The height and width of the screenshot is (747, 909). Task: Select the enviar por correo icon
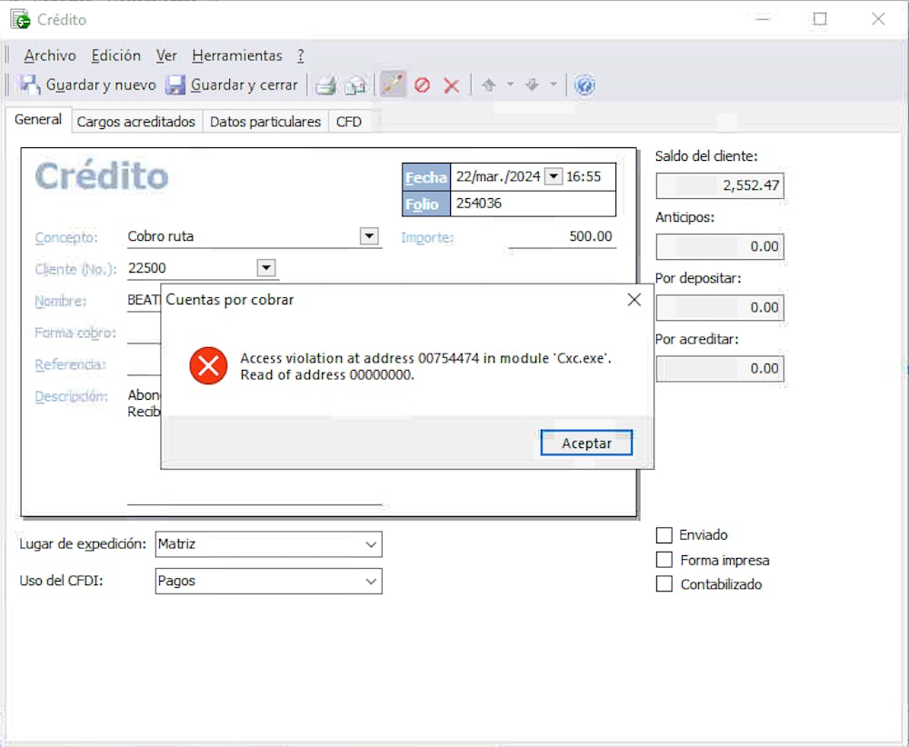coord(356,85)
